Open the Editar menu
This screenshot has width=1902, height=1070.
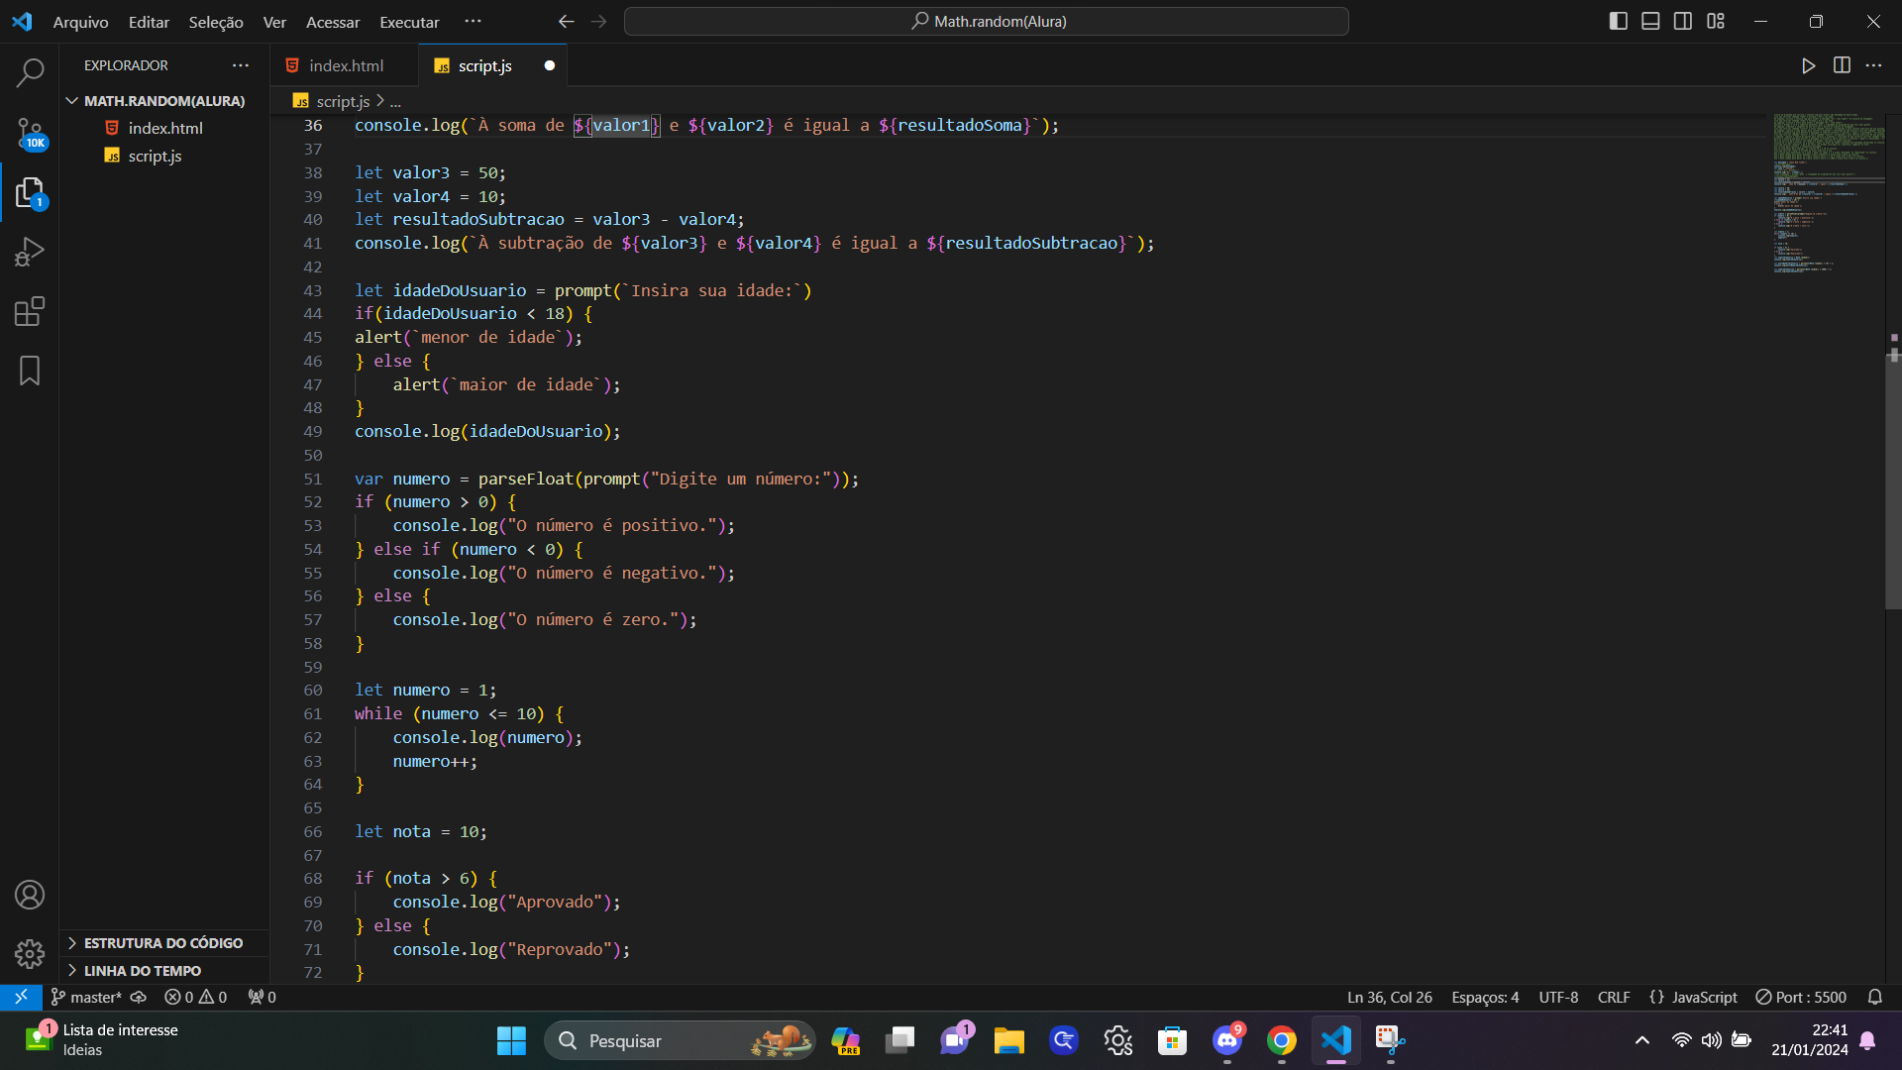click(x=149, y=22)
